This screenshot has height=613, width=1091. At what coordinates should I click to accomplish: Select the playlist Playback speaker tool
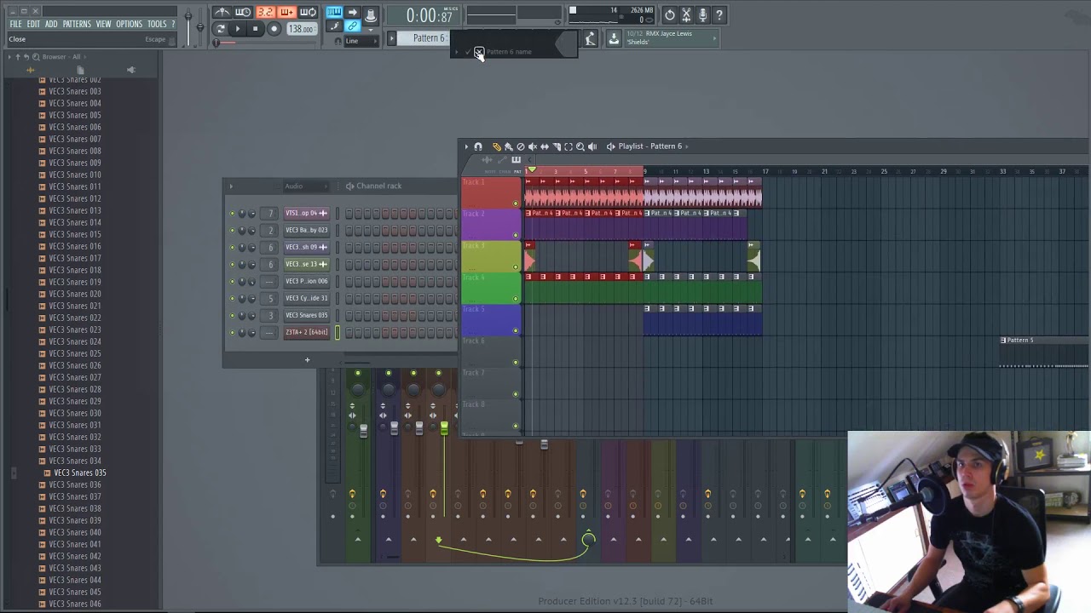coord(592,146)
